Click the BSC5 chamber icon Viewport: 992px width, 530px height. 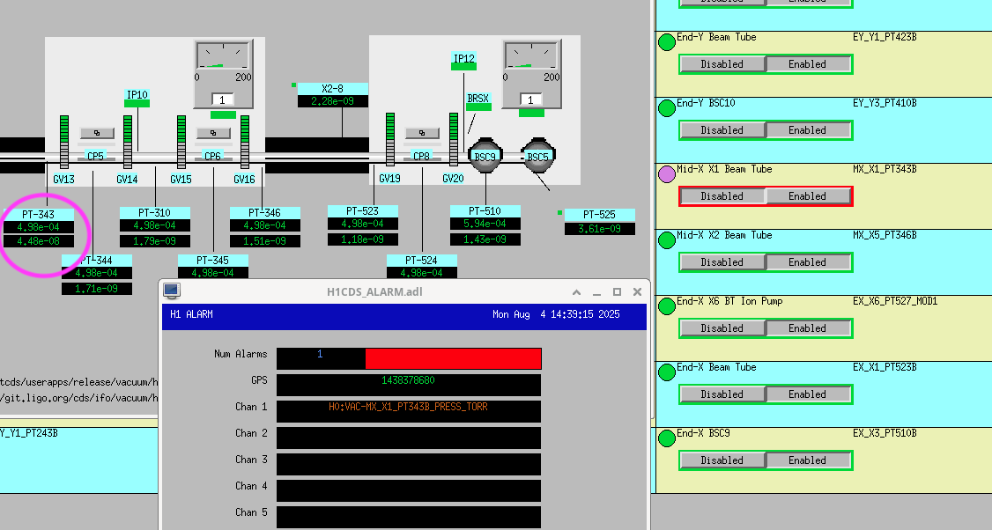coord(537,156)
